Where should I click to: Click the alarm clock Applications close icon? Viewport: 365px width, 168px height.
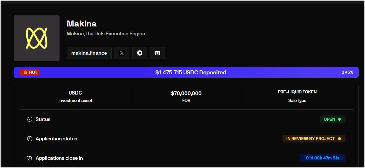30,158
